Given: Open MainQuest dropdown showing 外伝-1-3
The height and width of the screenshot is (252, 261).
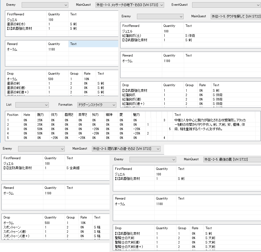Looking at the screenshot, I should tap(130, 5).
